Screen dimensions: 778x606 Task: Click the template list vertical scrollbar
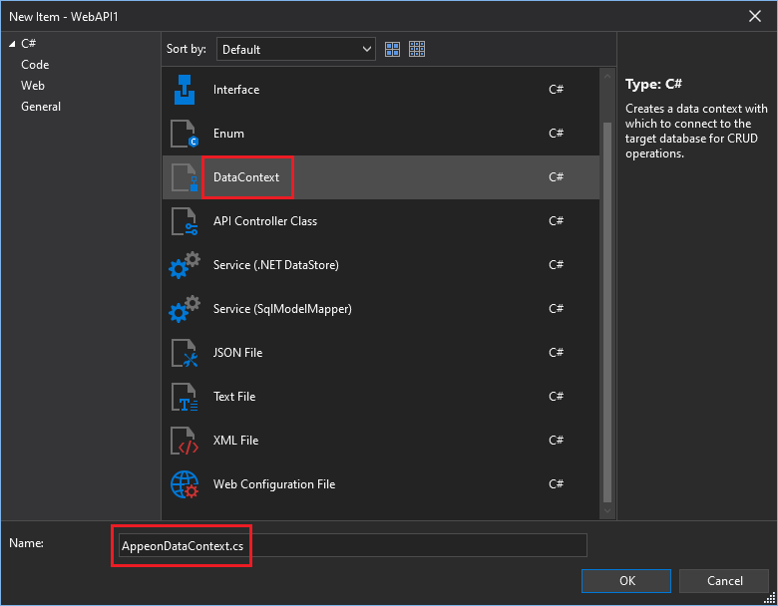(607, 299)
